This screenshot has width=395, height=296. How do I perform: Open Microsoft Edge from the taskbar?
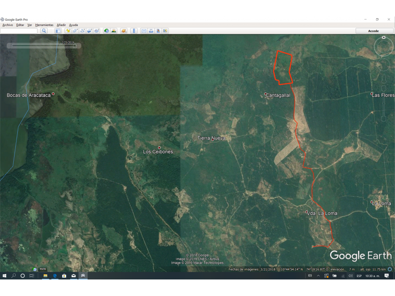(x=54, y=276)
